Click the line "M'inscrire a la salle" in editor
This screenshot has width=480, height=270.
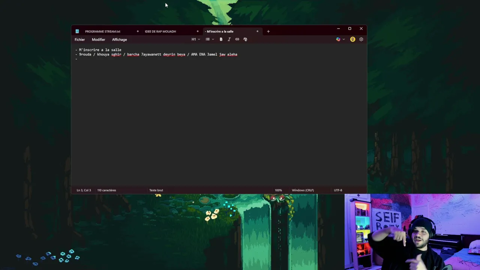point(100,50)
